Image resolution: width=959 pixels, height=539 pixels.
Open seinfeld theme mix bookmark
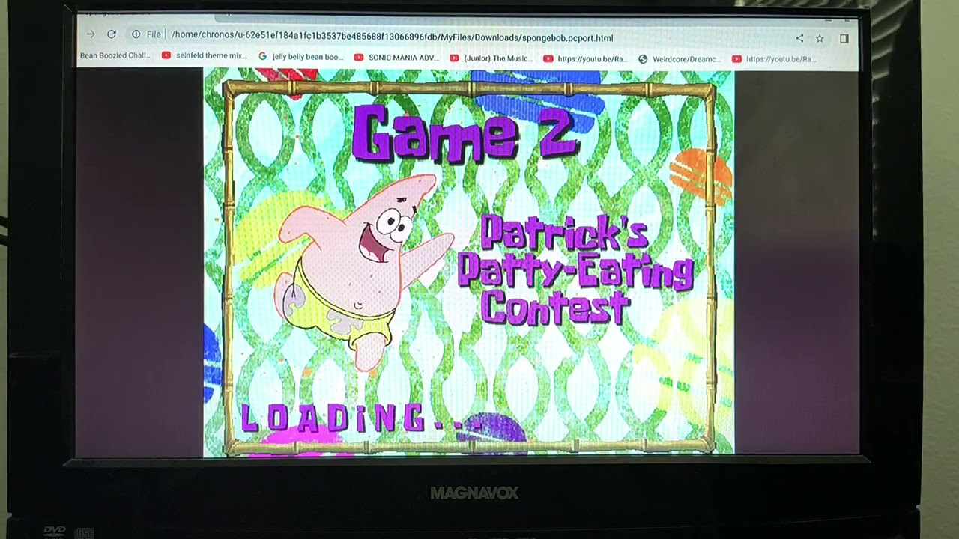click(x=205, y=55)
